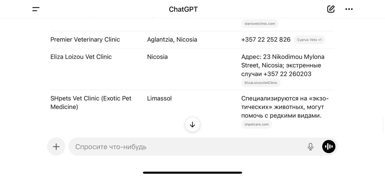Tap the Limassol location cell

point(159,98)
